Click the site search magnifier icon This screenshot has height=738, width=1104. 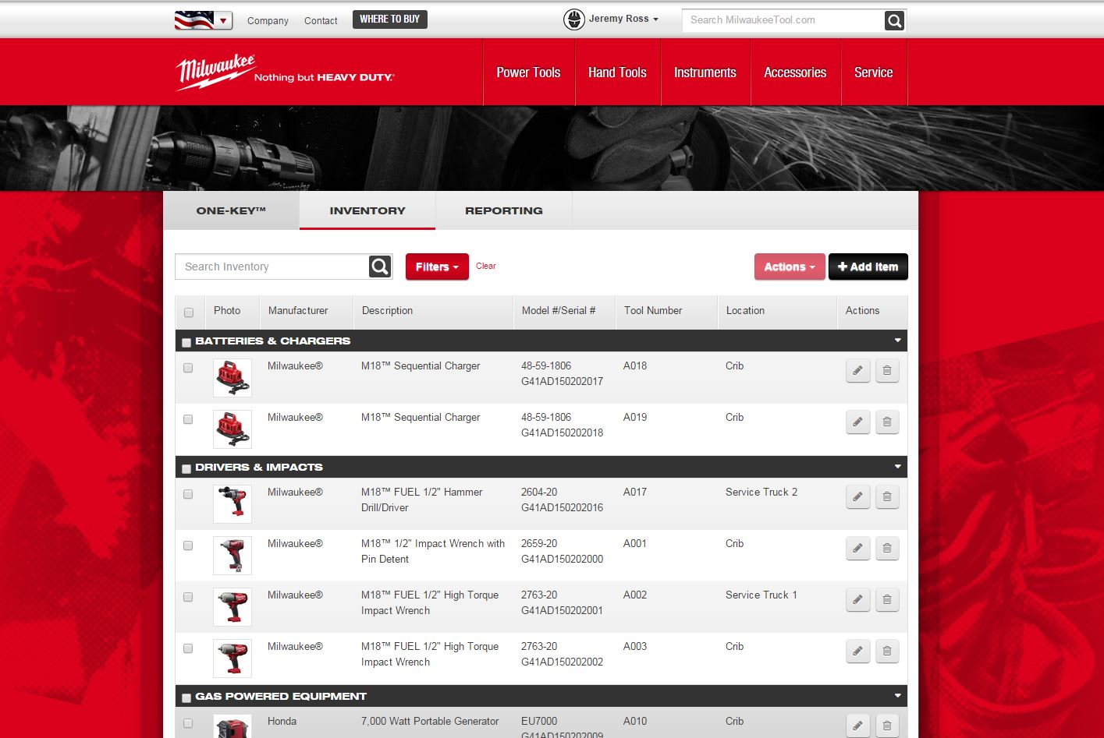pos(894,21)
